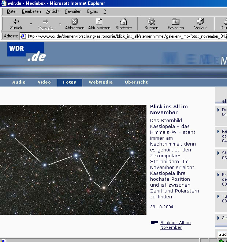
Task: Click the sidebar arrow next to ält
Action: tap(218, 218)
